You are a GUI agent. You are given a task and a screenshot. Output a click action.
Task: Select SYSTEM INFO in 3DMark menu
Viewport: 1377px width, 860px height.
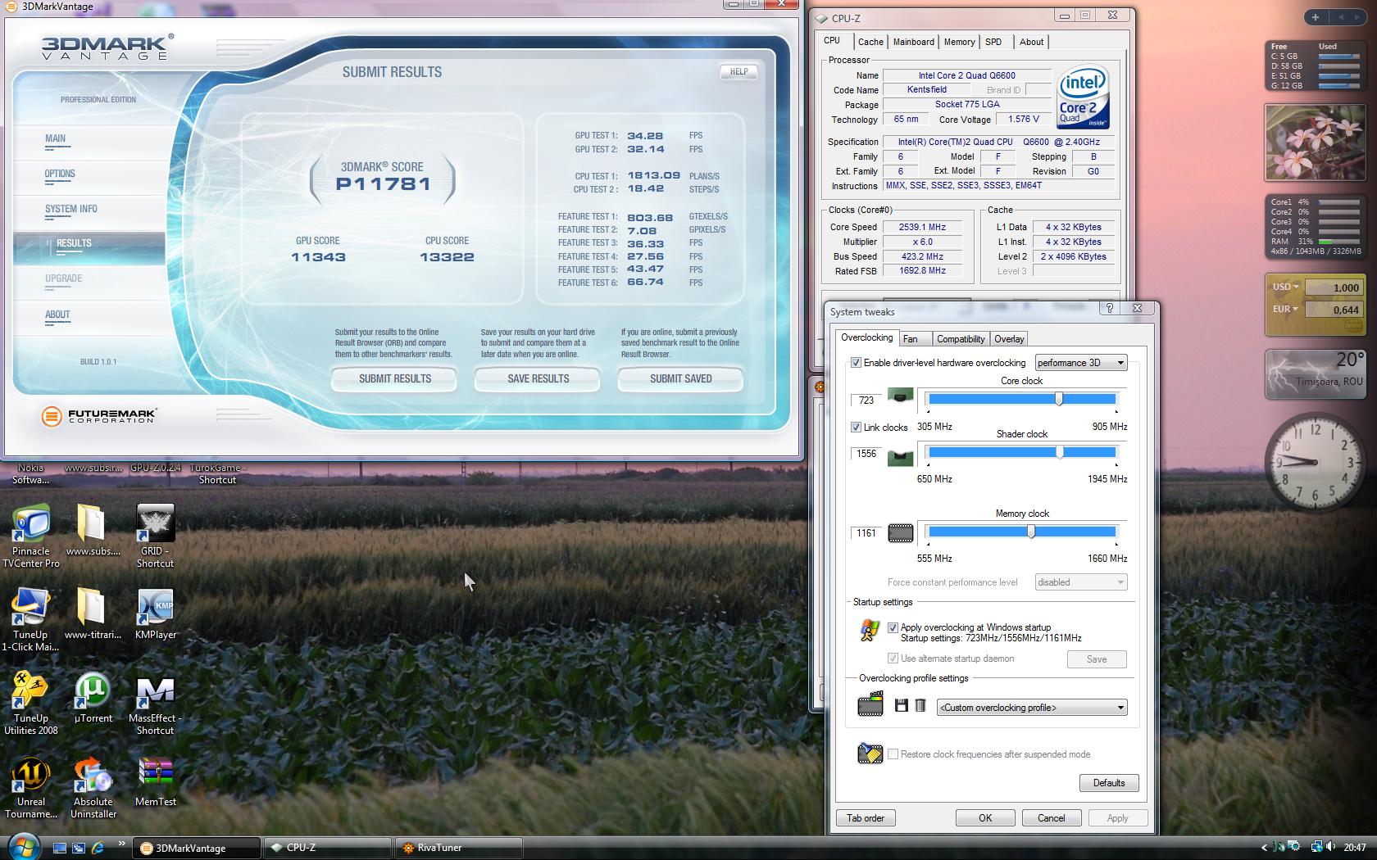point(70,210)
